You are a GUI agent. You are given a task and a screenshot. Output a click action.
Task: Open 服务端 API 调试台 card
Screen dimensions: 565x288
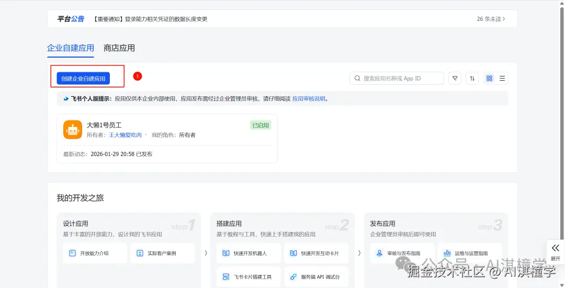click(x=316, y=277)
